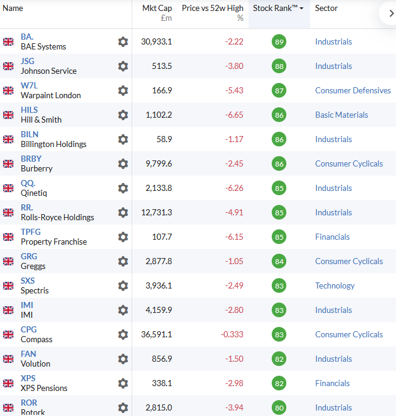Open settings gear for XPS Pensions row

[x=123, y=384]
